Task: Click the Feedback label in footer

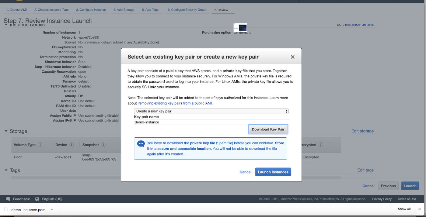Action: click(21, 199)
